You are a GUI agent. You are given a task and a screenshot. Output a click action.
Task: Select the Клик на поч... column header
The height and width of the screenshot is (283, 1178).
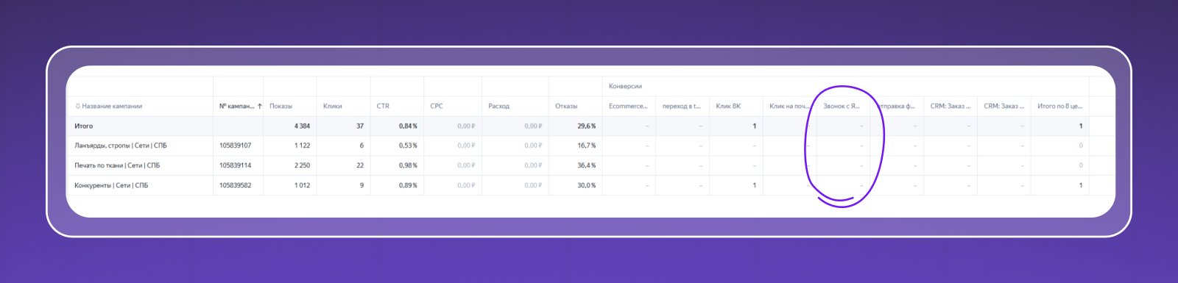(x=789, y=107)
